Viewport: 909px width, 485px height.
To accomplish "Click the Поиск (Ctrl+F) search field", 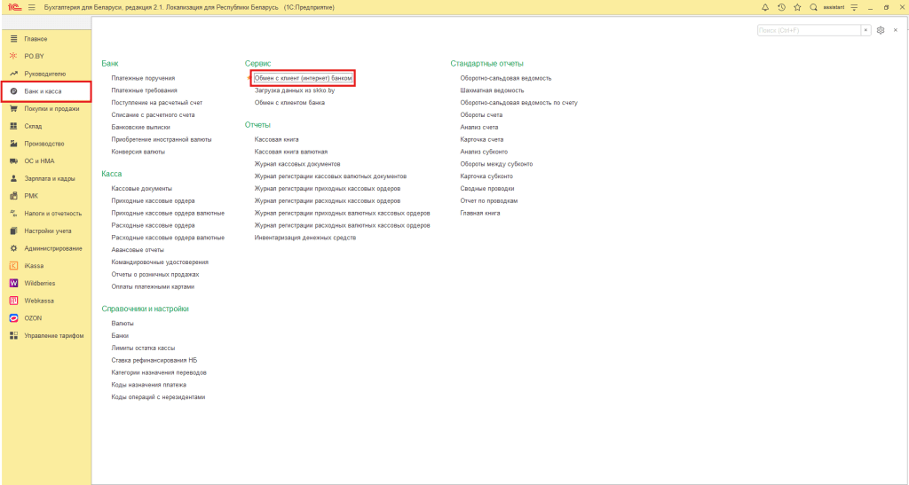I will pos(808,30).
